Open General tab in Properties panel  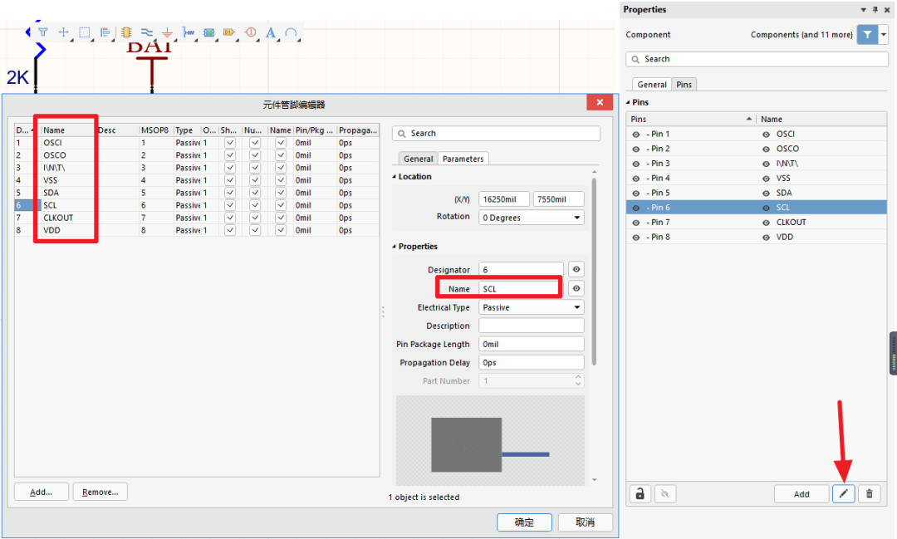click(x=652, y=84)
